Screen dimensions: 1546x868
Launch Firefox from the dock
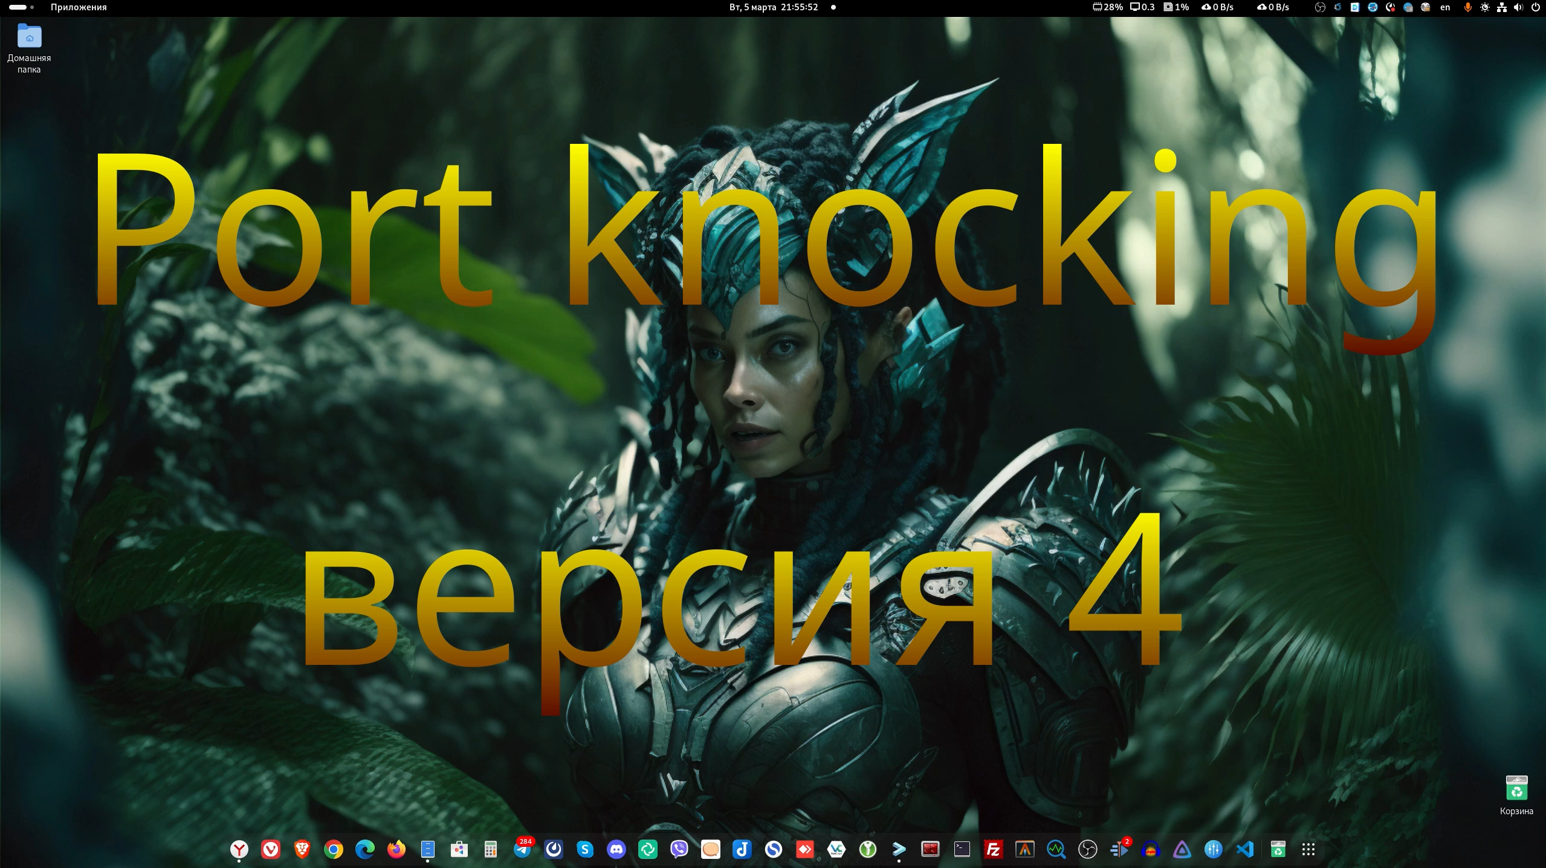(396, 850)
